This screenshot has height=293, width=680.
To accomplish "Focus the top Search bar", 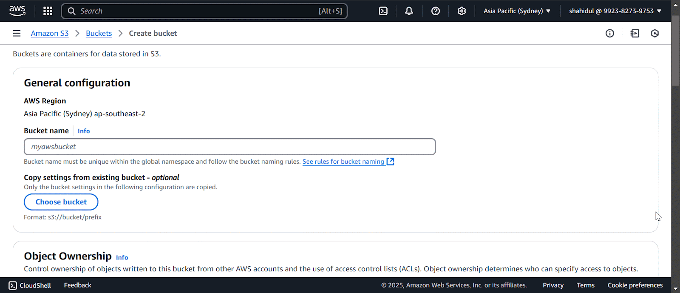I will pos(204,11).
